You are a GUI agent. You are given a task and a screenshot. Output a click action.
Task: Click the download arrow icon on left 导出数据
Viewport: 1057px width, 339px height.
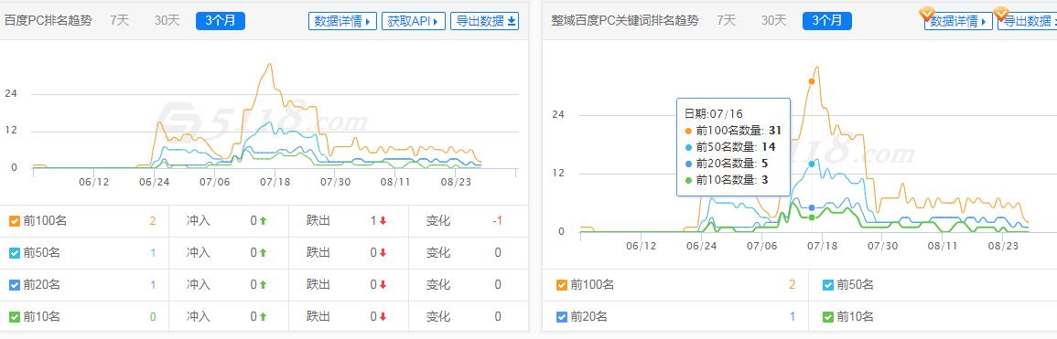[x=512, y=22]
